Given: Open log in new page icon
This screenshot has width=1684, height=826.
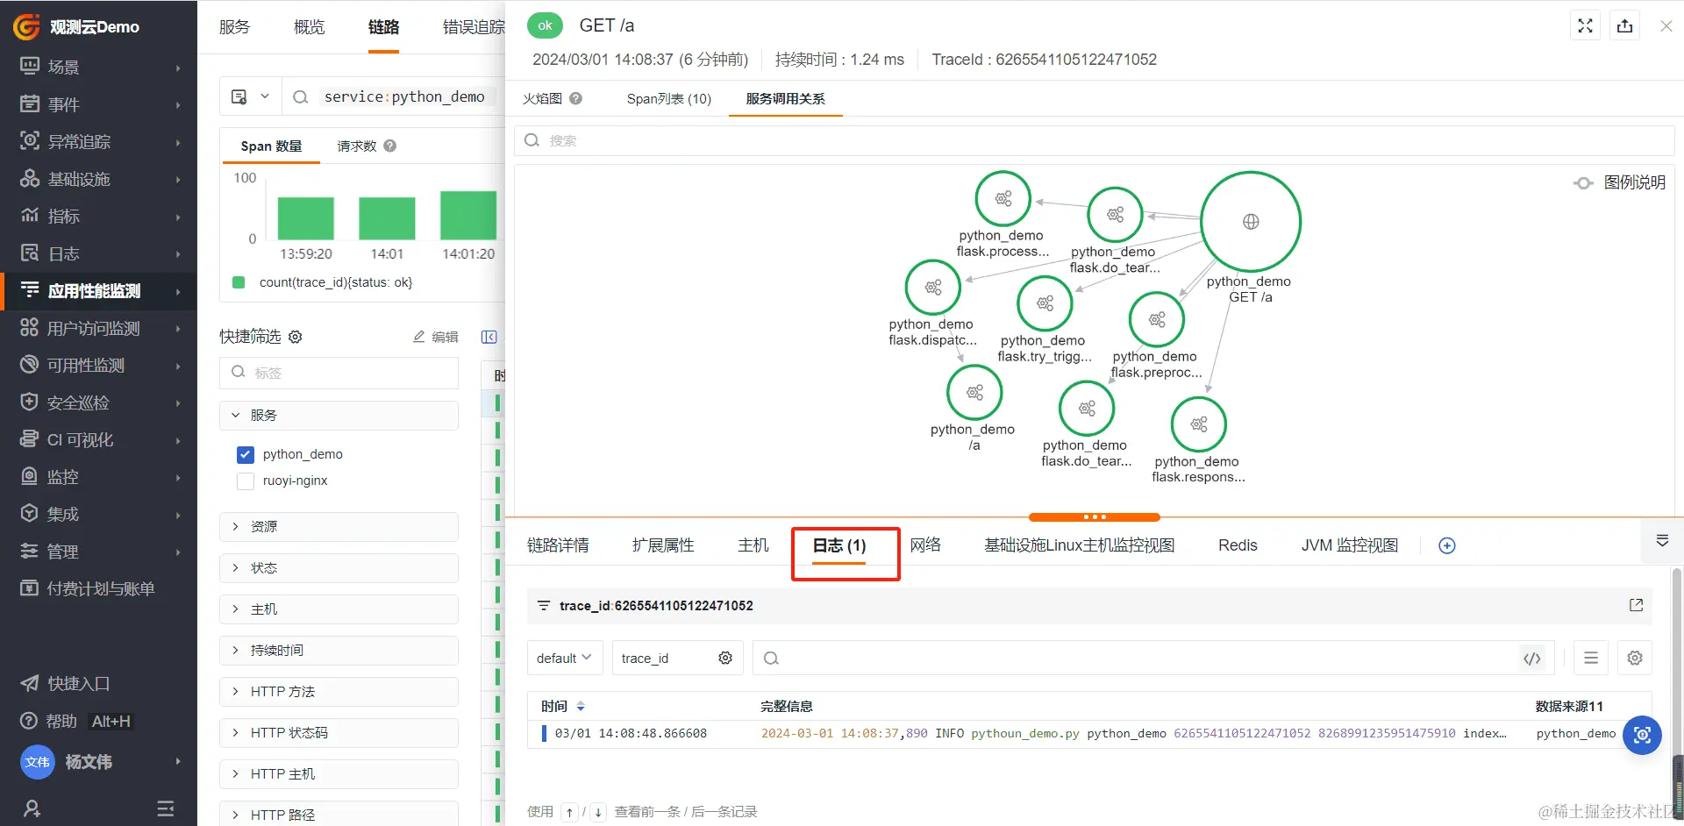Looking at the screenshot, I should [1636, 605].
